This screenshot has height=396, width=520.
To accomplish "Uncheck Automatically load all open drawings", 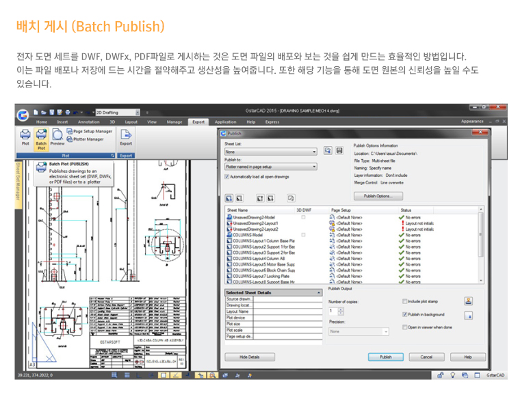I will [x=228, y=176].
